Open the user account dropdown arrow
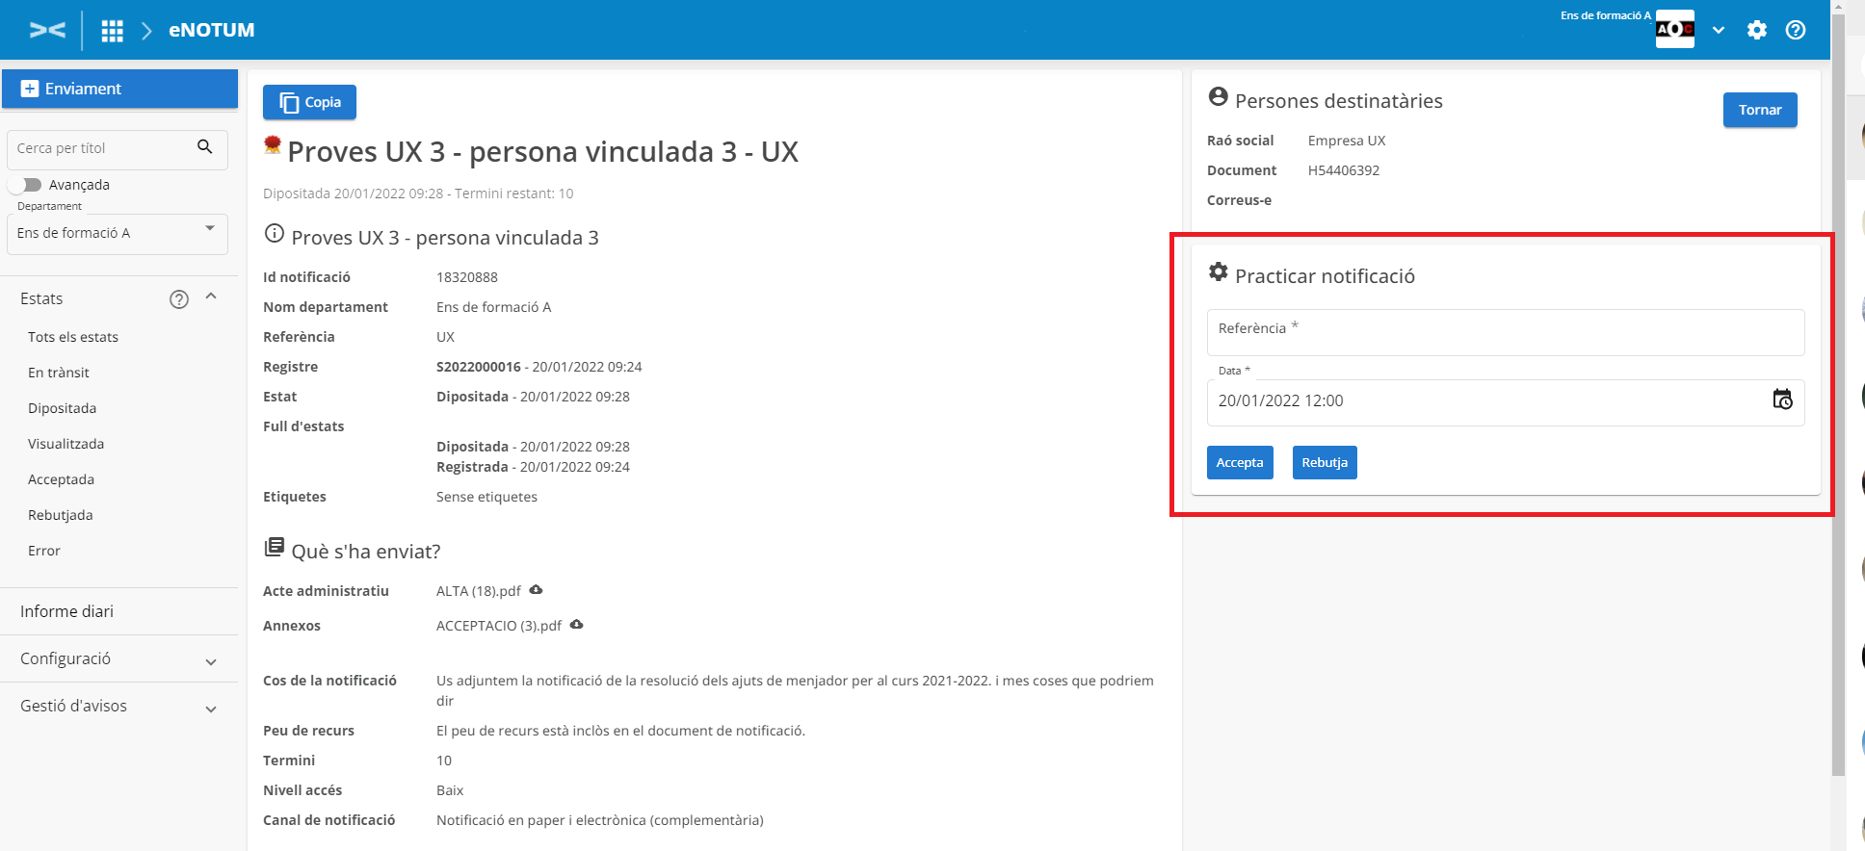Image resolution: width=1865 pixels, height=851 pixels. point(1719,30)
